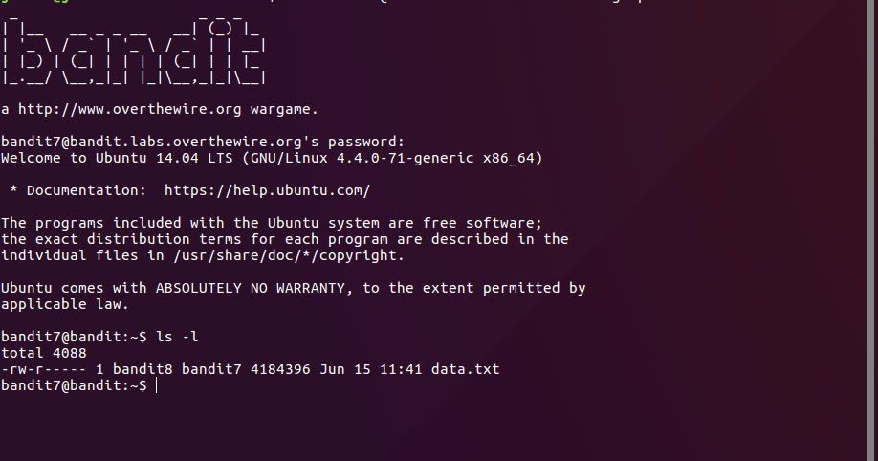Click the -rw-r----- file permissions string

click(x=43, y=369)
